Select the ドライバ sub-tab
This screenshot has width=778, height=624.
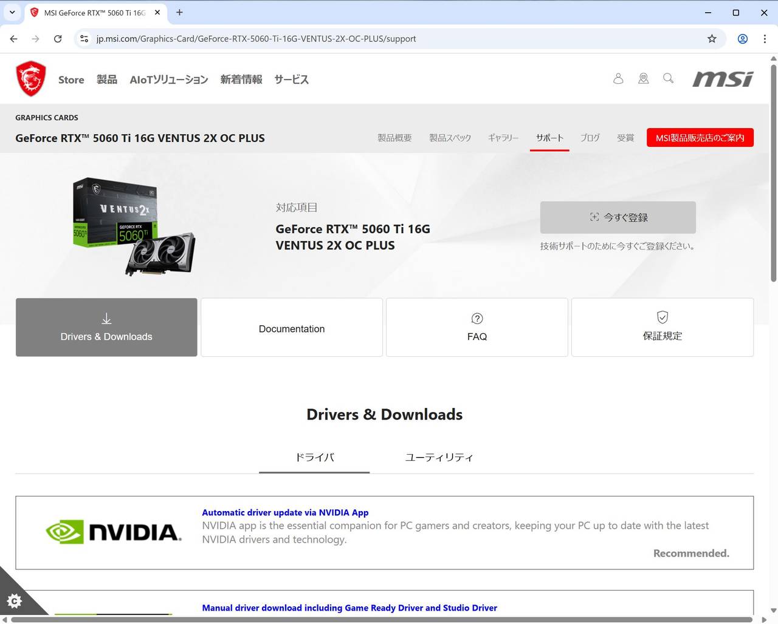click(x=314, y=458)
